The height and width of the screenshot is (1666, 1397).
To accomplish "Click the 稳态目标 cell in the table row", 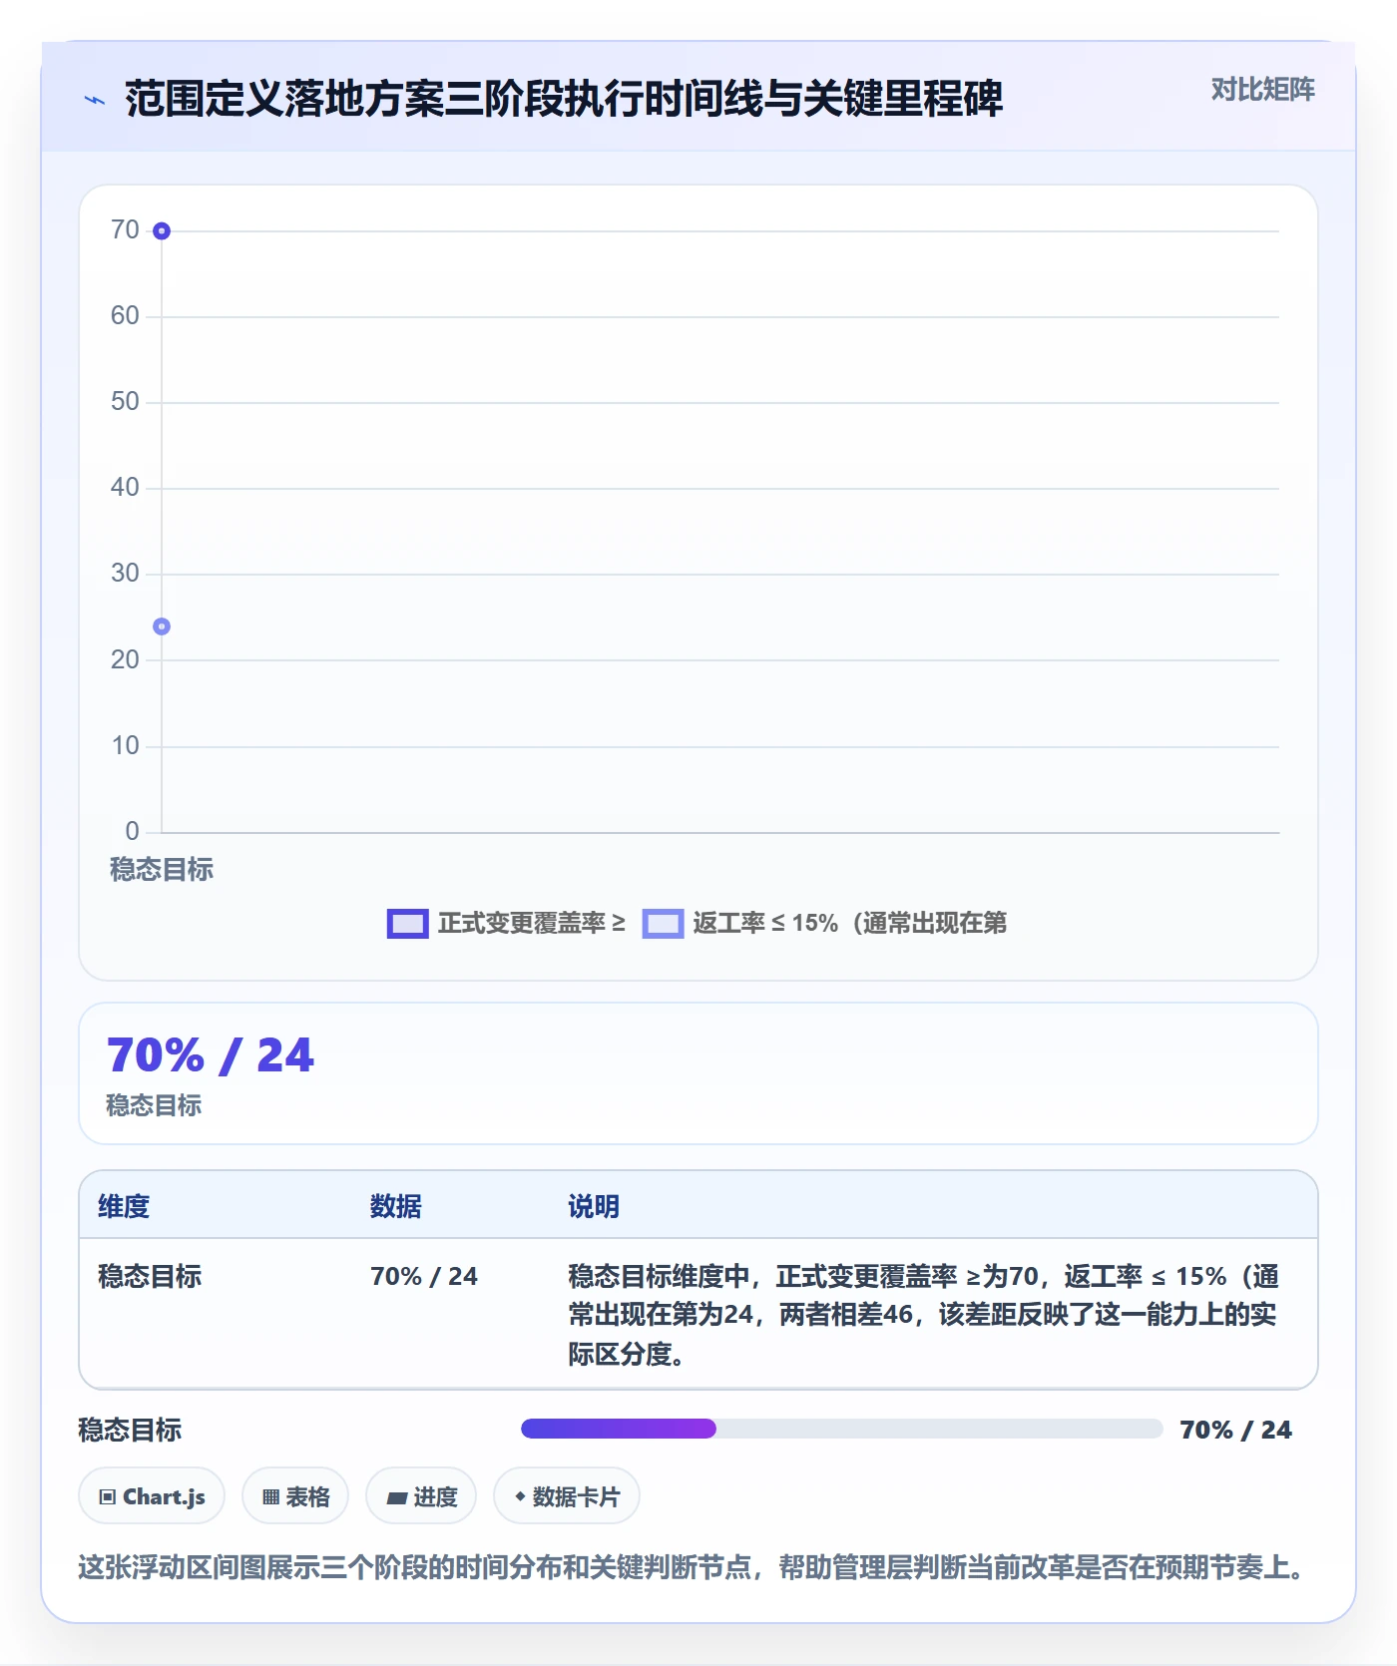I will (150, 1276).
